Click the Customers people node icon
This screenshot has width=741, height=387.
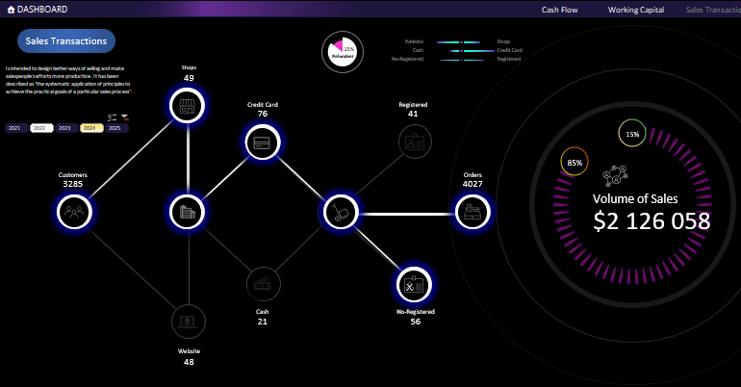point(74,211)
